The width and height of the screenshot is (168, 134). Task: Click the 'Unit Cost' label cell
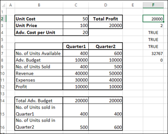point(39,19)
